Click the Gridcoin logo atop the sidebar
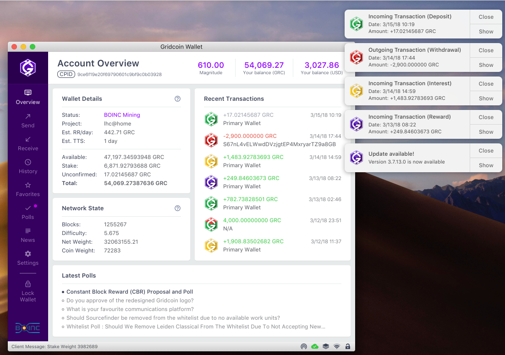Screen dimensions: 505x355 (28, 68)
